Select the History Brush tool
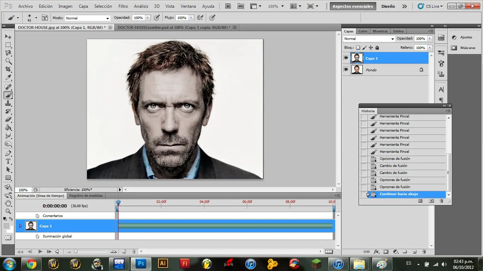Screen dimensions: 483x271 pos(8,111)
